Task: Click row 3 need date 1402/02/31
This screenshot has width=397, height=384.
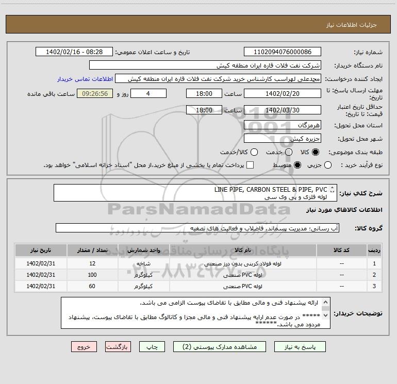Action: pos(41,286)
